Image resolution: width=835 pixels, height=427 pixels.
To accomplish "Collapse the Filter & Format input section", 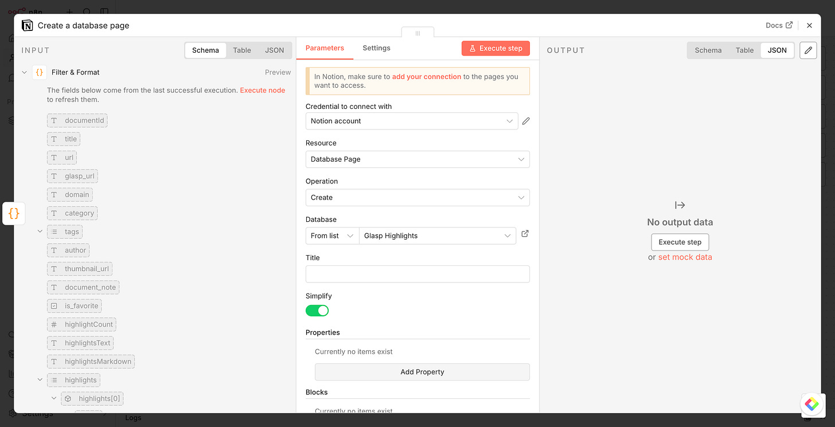I will 24,72.
